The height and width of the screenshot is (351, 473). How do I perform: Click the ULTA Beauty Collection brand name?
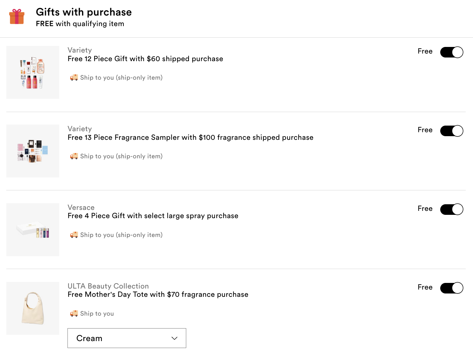(x=108, y=286)
